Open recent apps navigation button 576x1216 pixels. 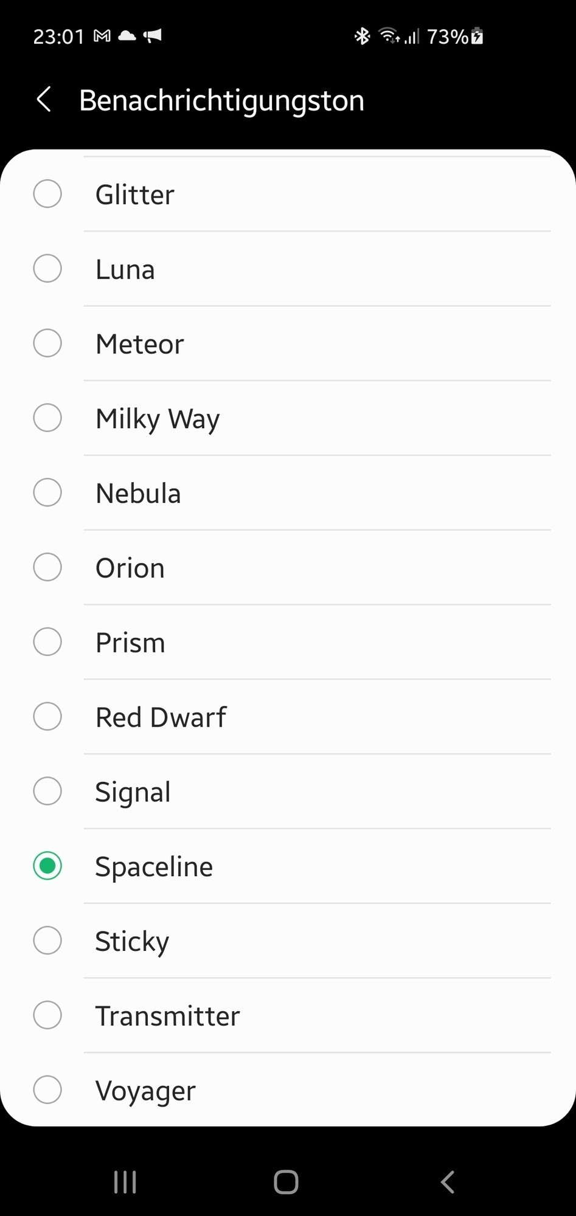pos(125,1183)
